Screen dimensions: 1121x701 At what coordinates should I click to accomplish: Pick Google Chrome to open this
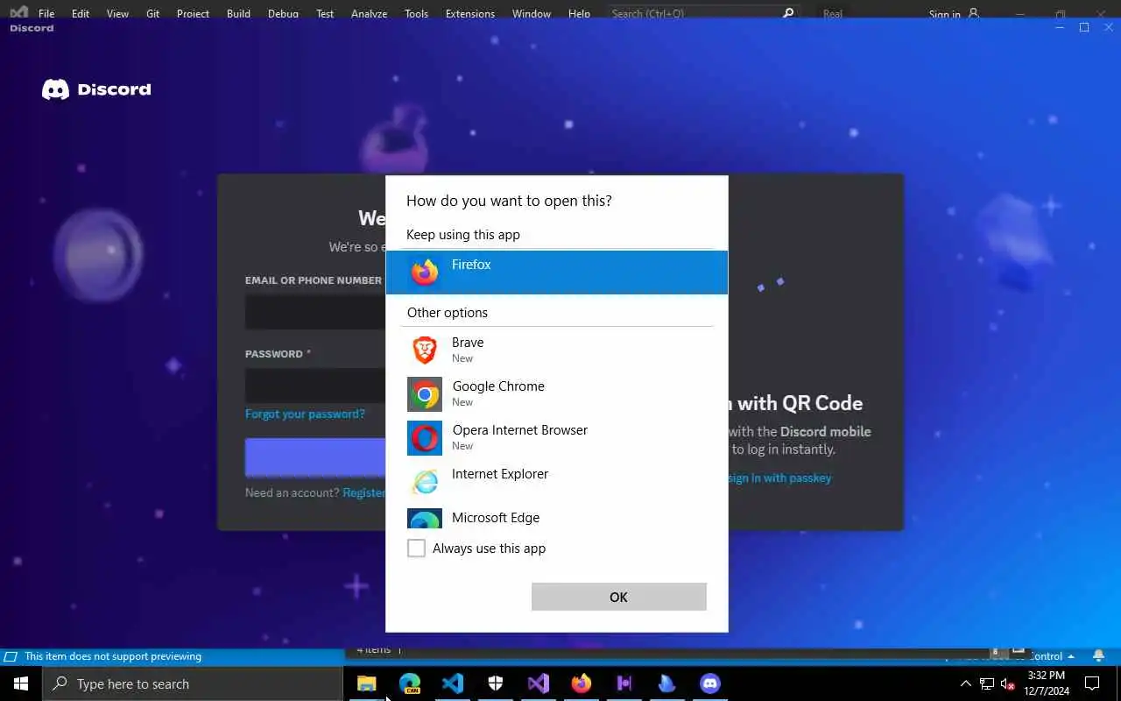tap(556, 393)
